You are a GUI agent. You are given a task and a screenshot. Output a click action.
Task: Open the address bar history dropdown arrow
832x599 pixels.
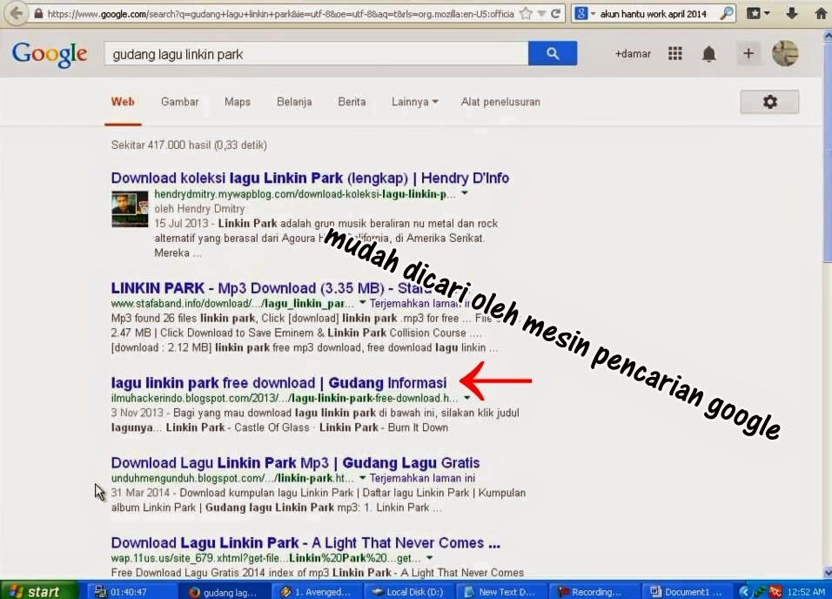click(541, 14)
